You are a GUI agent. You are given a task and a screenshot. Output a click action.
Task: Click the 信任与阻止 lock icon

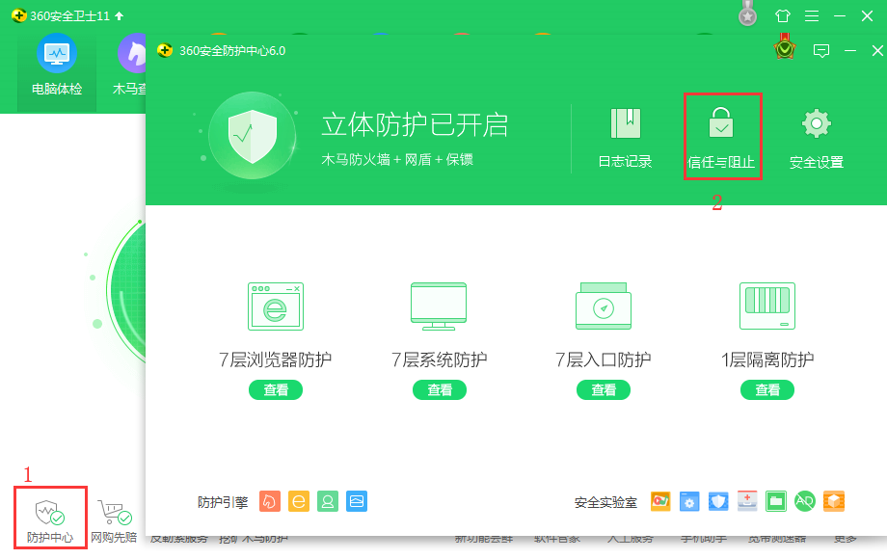click(720, 124)
